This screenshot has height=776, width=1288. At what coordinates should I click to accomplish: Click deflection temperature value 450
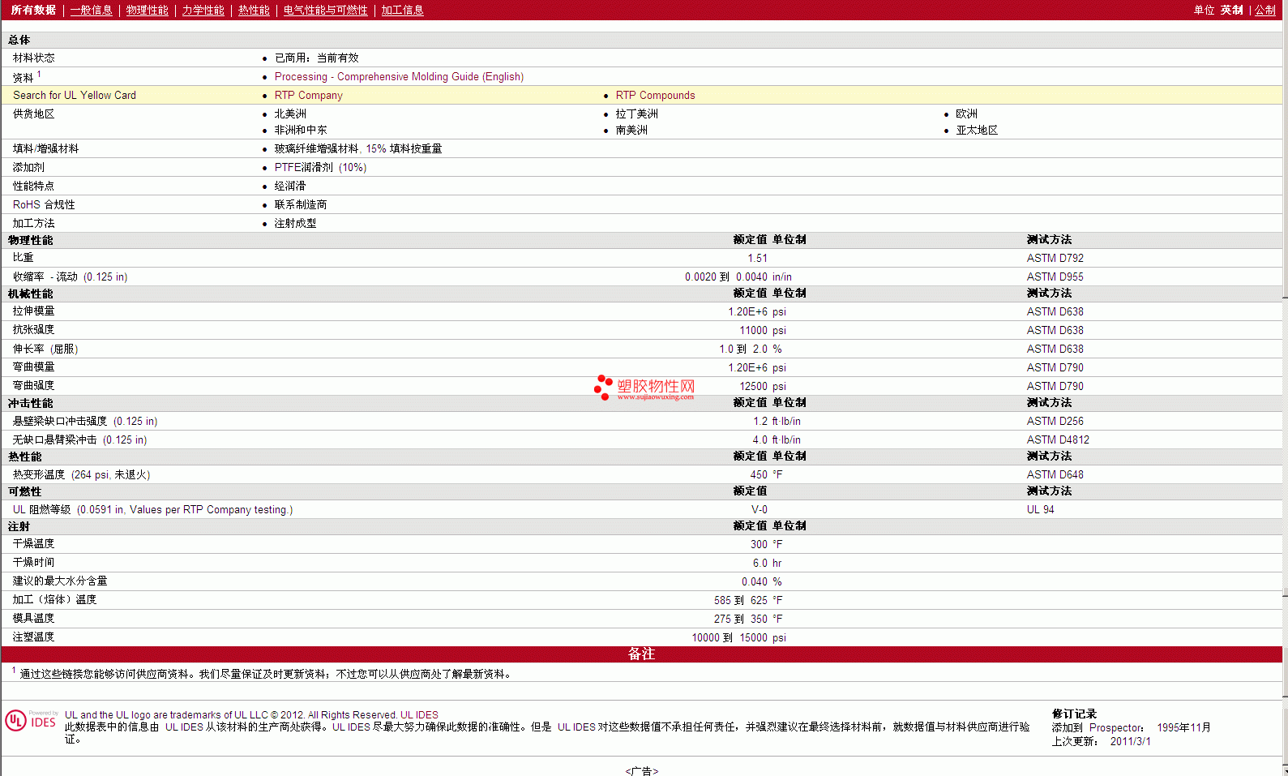coord(759,474)
